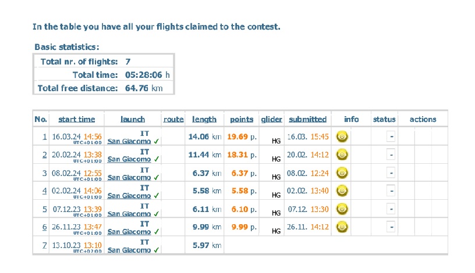Click the info icon for flight 3
This screenshot has width=475, height=273.
click(342, 173)
